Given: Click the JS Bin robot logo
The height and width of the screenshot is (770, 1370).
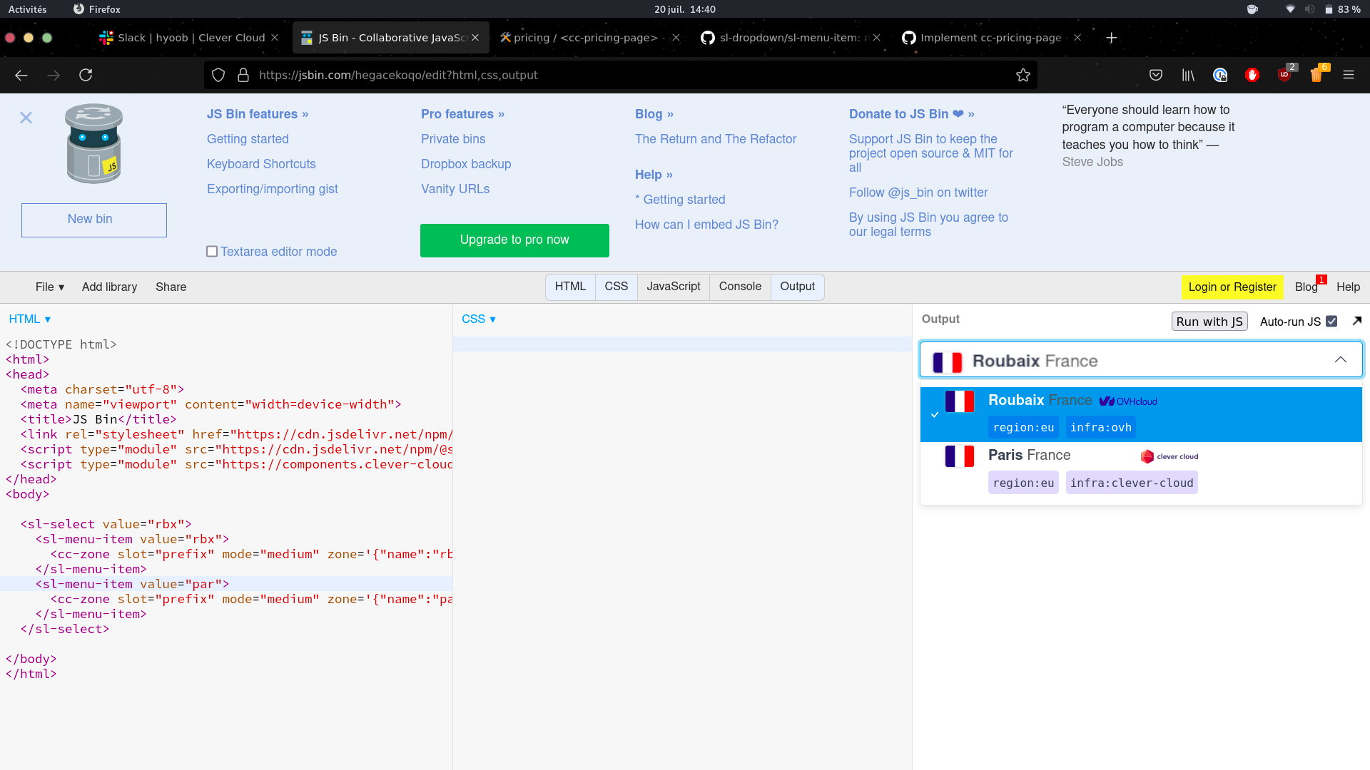Looking at the screenshot, I should 93,143.
